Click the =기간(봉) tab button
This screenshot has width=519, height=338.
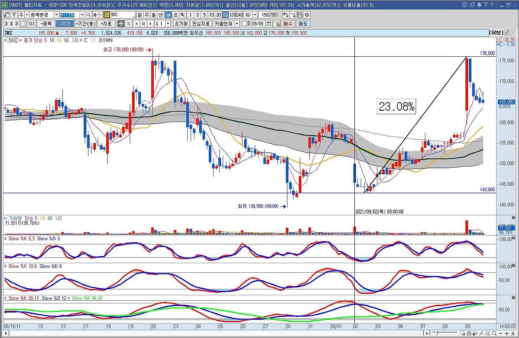tap(86, 24)
